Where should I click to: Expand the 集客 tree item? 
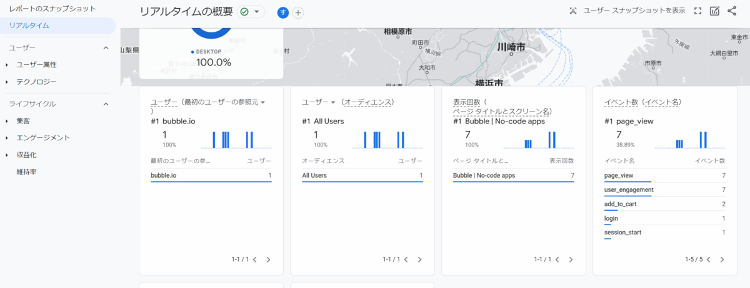click(x=7, y=121)
